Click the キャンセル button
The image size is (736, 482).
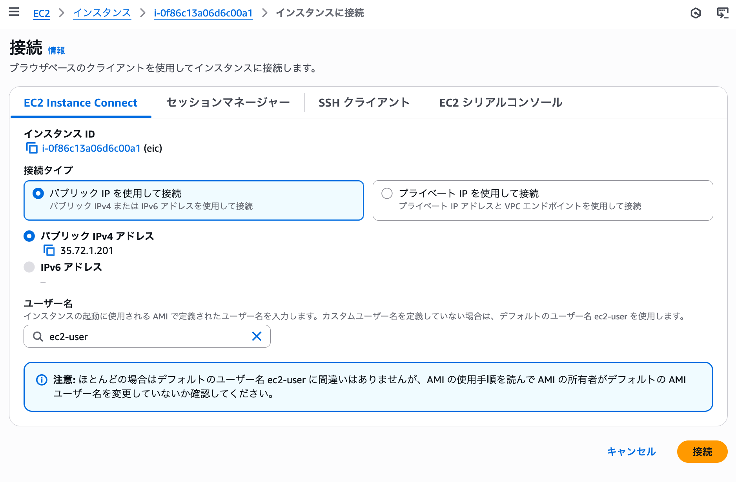pyautogui.click(x=632, y=451)
